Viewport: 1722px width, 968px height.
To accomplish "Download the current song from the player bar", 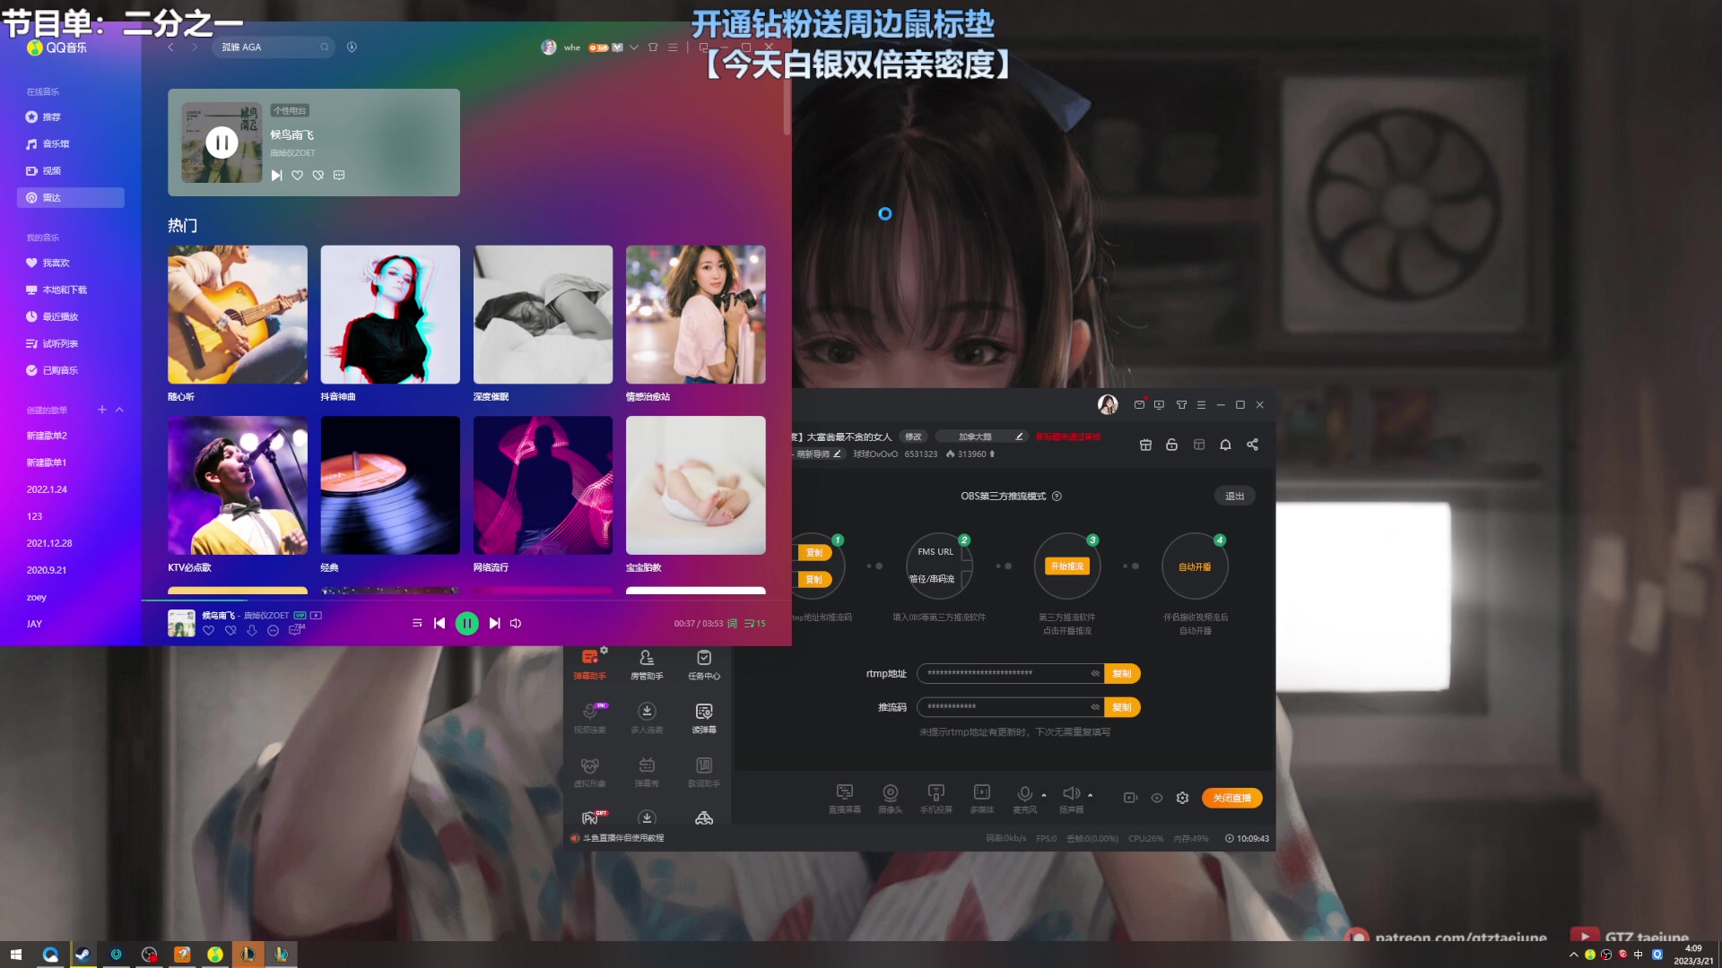I will (252, 631).
